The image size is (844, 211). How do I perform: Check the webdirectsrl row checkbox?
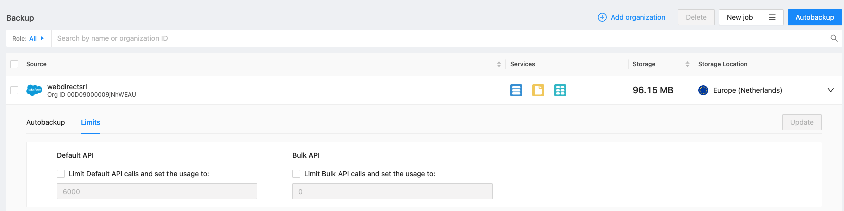(x=14, y=90)
